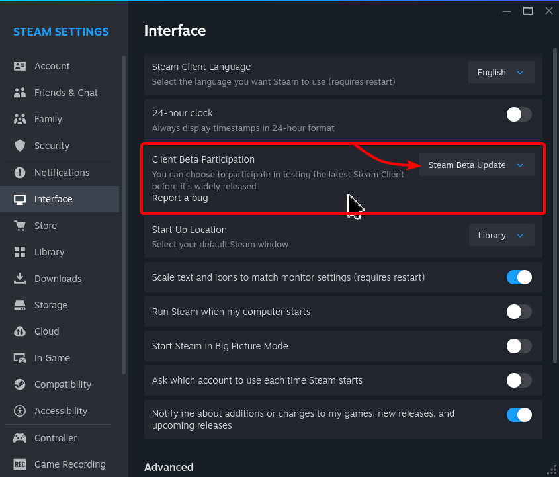Viewport: 559px width, 477px height.
Task: Go to the Store settings page
Action: [60, 226]
